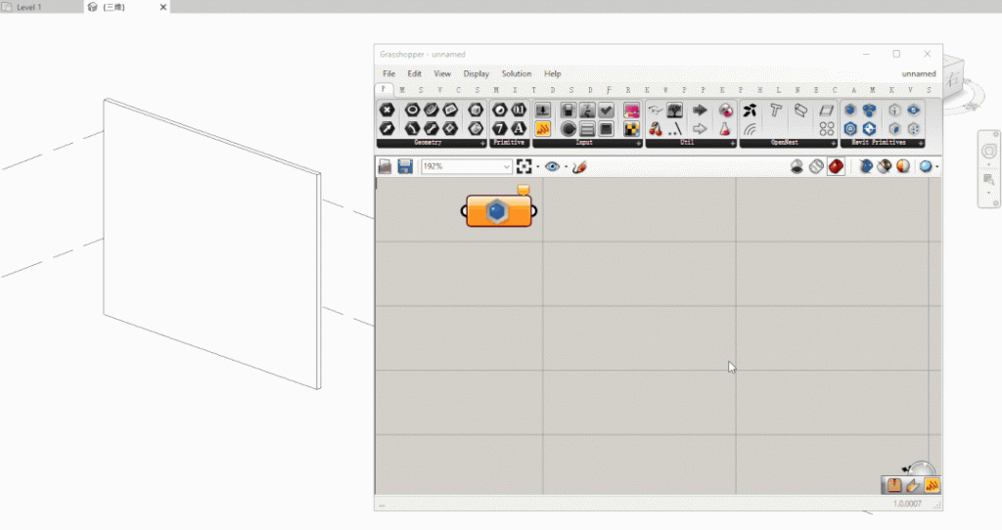Open the Solution menu

(x=517, y=74)
